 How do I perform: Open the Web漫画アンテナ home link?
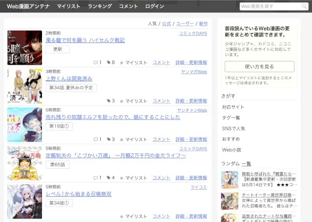pos(28,7)
